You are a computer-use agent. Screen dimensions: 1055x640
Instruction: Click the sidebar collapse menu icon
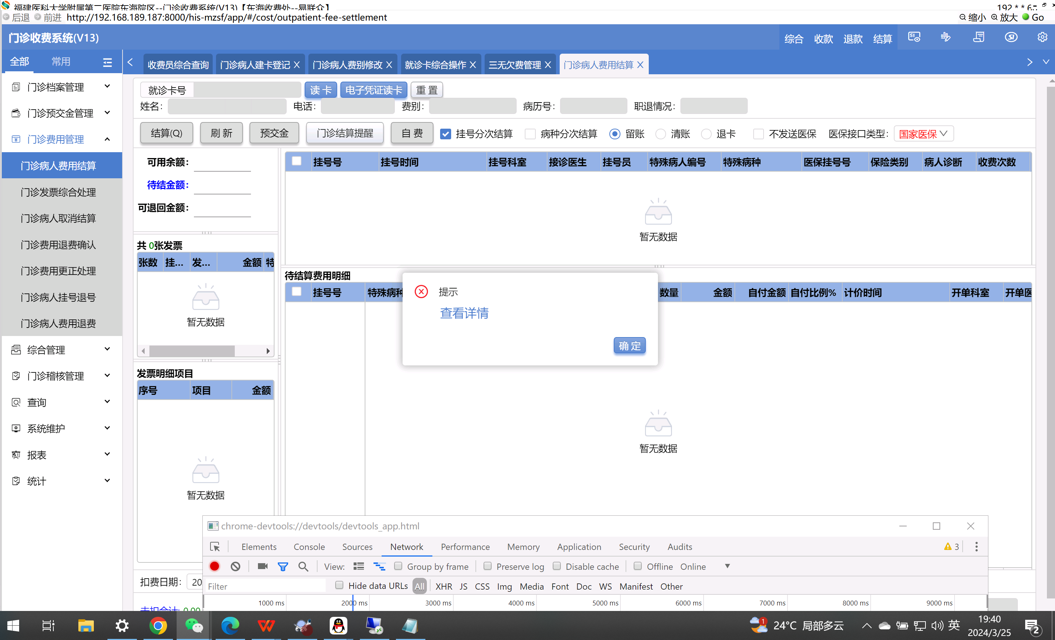[107, 62]
